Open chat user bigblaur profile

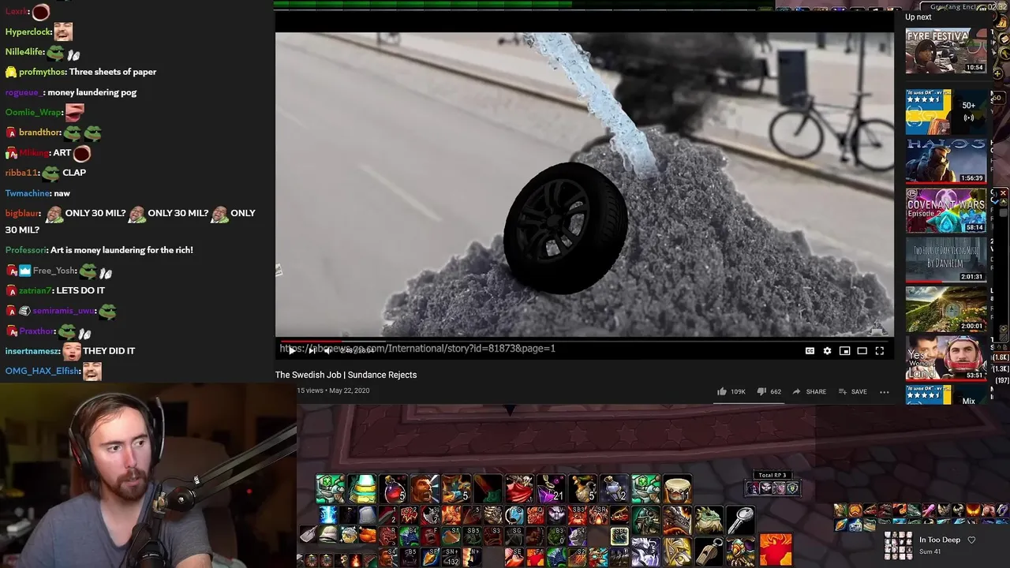tap(23, 213)
